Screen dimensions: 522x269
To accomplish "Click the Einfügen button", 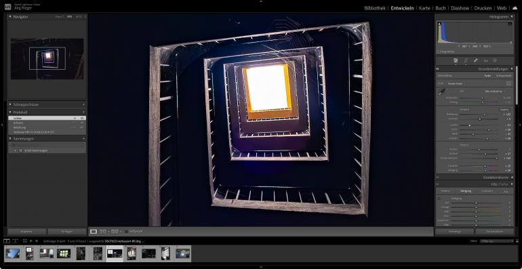I will point(66,231).
